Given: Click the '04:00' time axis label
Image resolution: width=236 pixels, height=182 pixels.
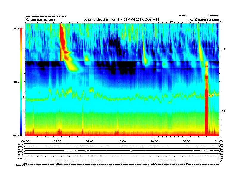Looking at the screenshot, I should coord(58,142).
